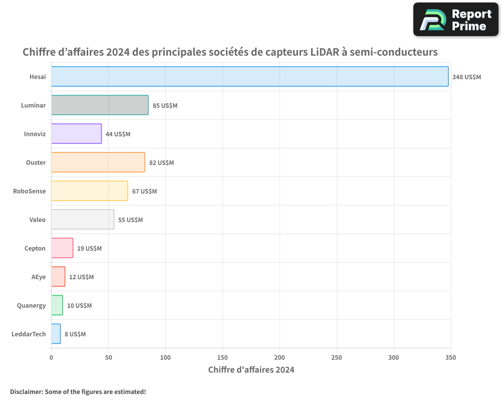
Task: Click the Hesai axis label
Action: coord(38,77)
